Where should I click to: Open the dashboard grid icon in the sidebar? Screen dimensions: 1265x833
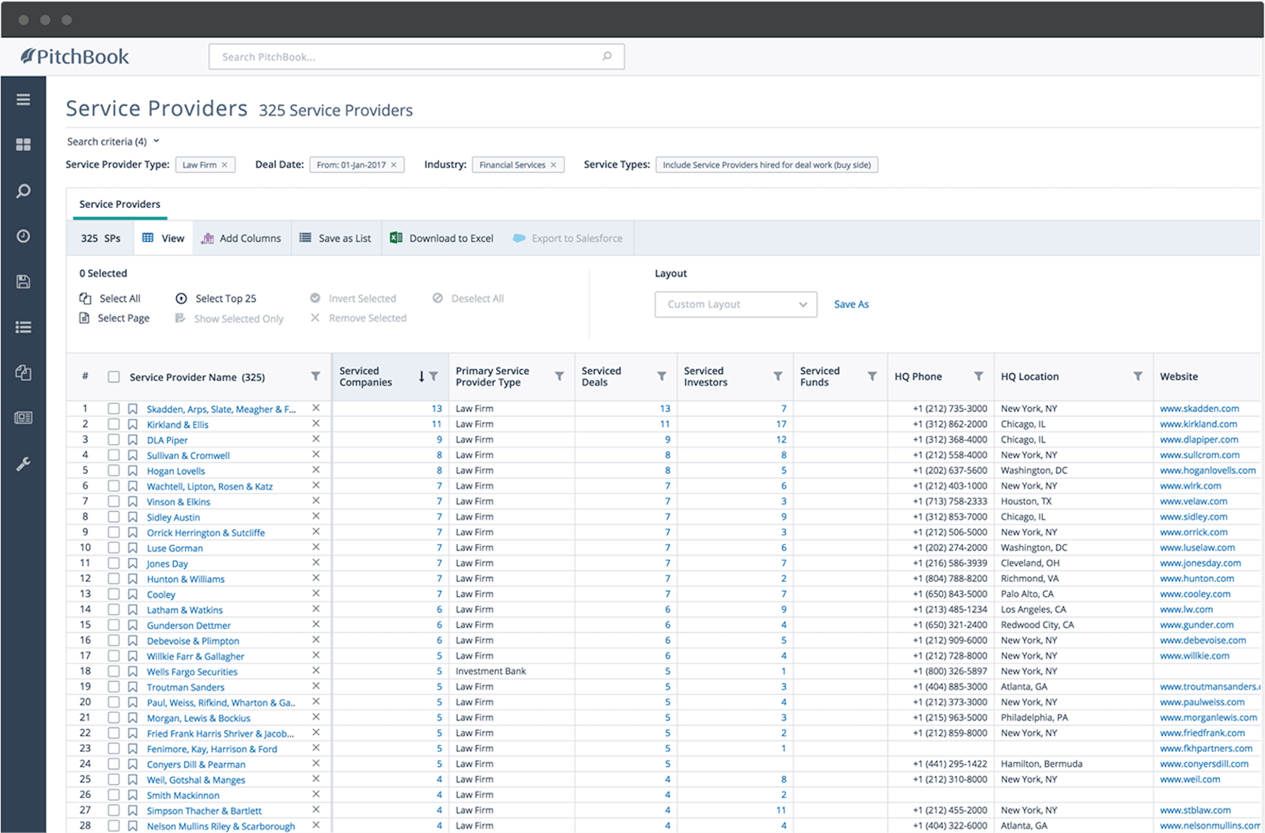point(24,145)
